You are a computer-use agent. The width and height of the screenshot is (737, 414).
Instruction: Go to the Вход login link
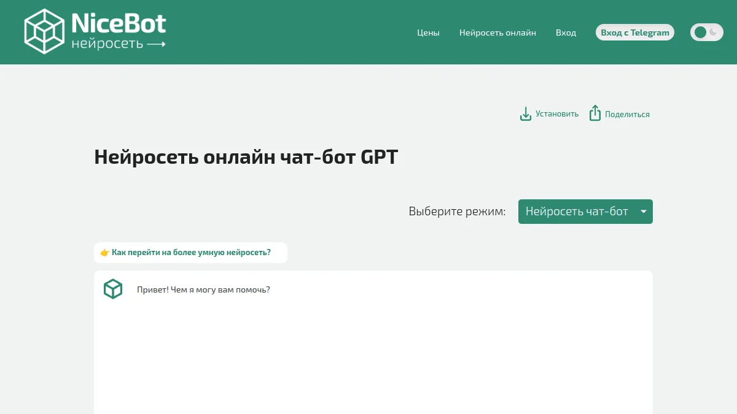[x=566, y=33]
